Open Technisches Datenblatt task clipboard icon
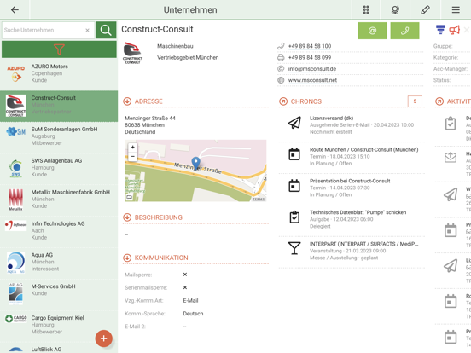This screenshot has width=471, height=353. click(294, 217)
